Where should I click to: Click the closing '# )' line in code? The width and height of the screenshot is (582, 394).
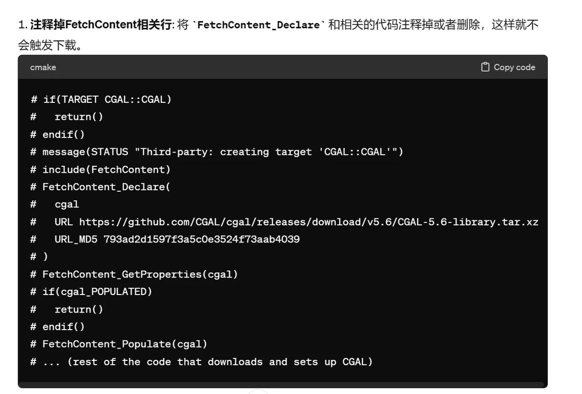pyautogui.click(x=40, y=257)
